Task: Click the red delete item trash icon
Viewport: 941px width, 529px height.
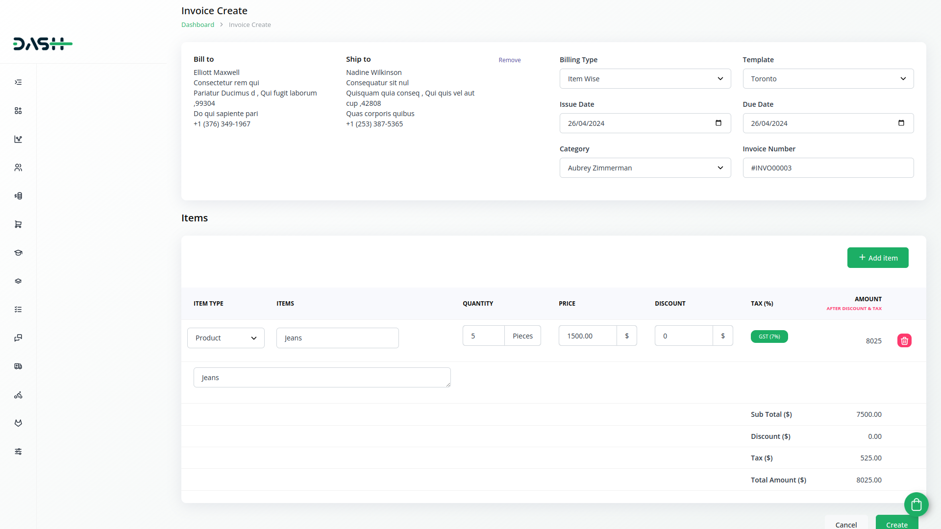Action: click(x=904, y=340)
